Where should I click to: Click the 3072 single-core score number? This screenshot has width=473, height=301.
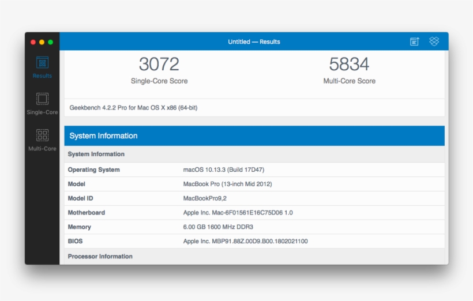159,64
